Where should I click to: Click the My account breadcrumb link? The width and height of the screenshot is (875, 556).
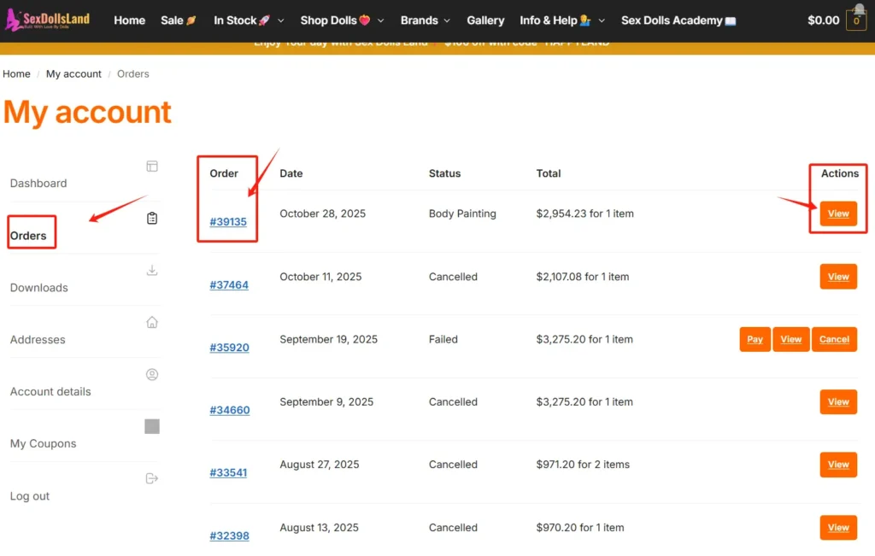pyautogui.click(x=73, y=73)
